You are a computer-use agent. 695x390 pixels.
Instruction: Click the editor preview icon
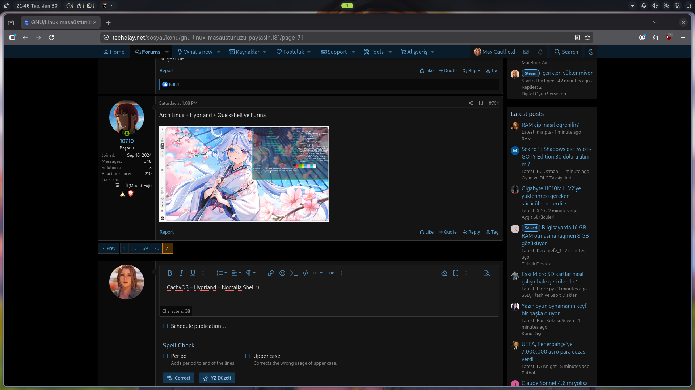tap(487, 273)
